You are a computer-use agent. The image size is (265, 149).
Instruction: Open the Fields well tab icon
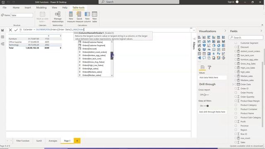point(202,67)
